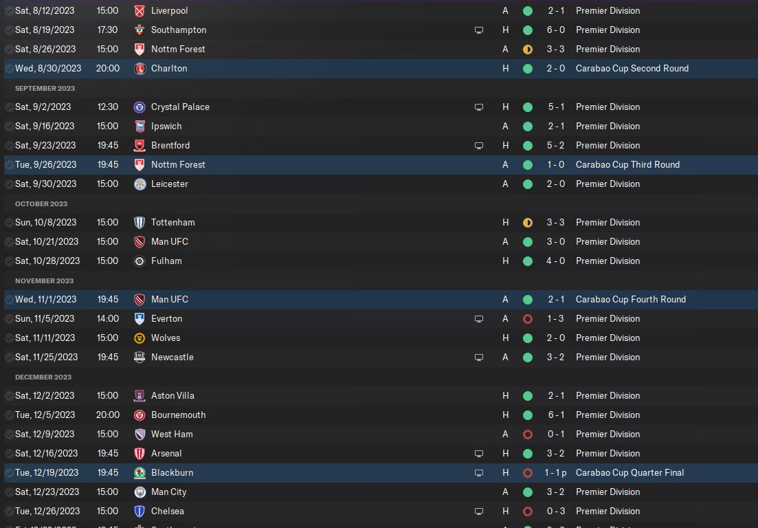Image resolution: width=758 pixels, height=528 pixels.
Task: Click TV icon on the Brentford match row
Action: pos(479,146)
